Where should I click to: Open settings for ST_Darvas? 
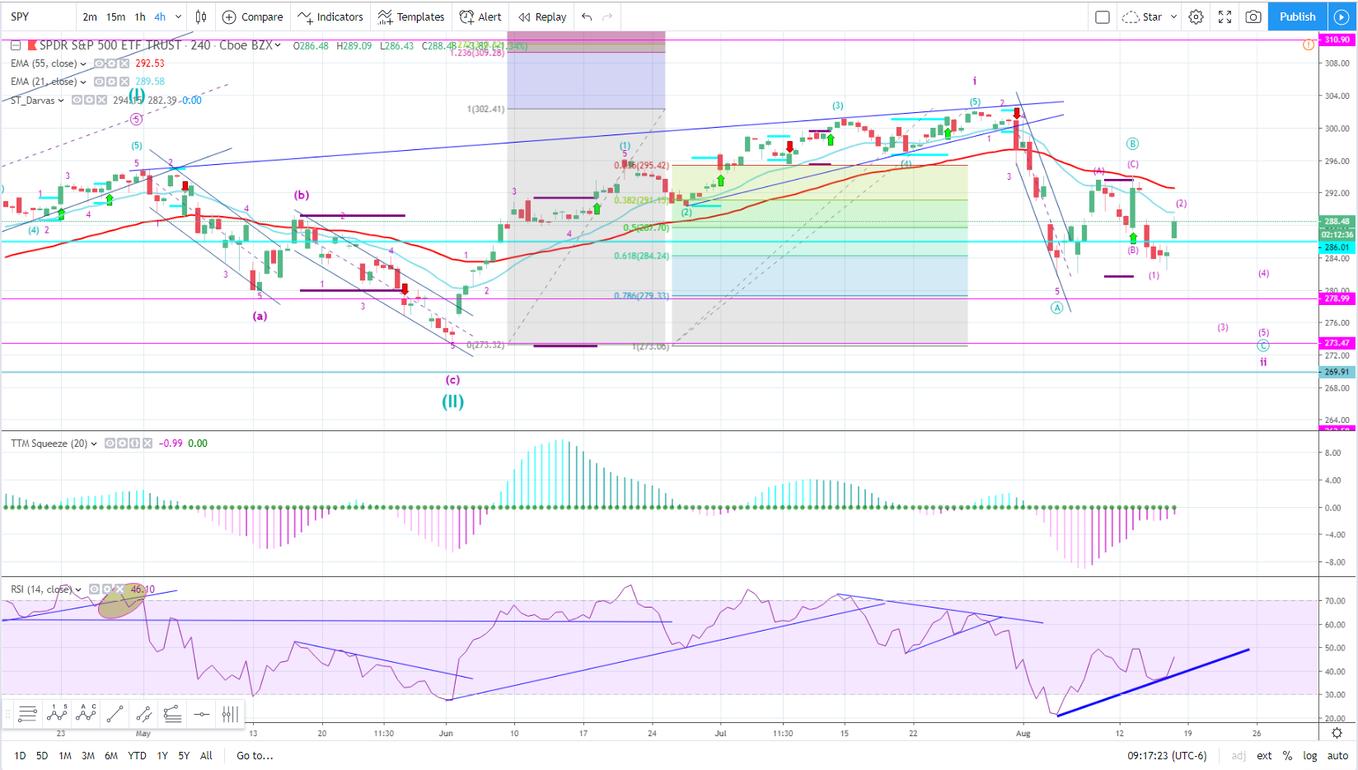point(89,100)
